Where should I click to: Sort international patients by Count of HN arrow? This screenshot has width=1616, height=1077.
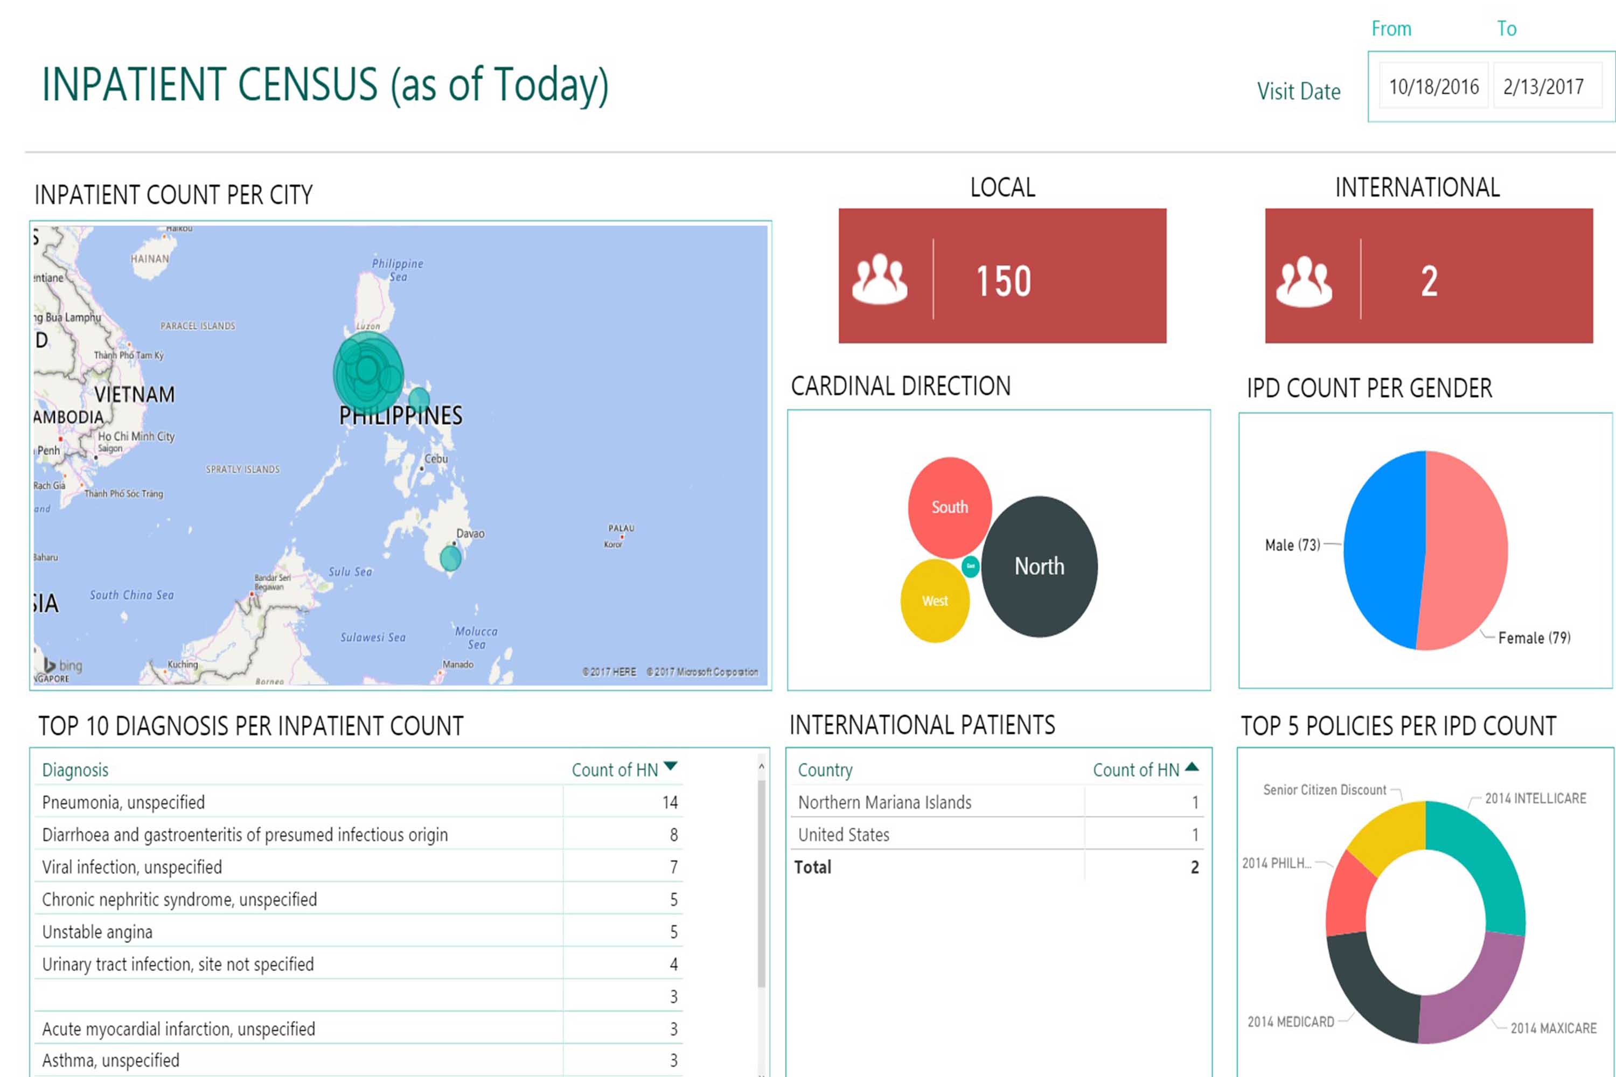1192,767
